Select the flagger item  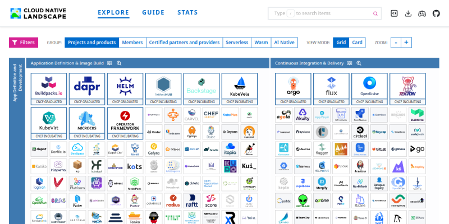click(322, 149)
